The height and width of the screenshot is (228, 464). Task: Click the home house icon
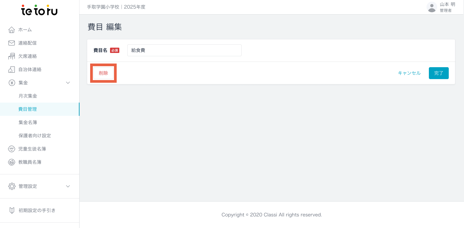pyautogui.click(x=12, y=30)
